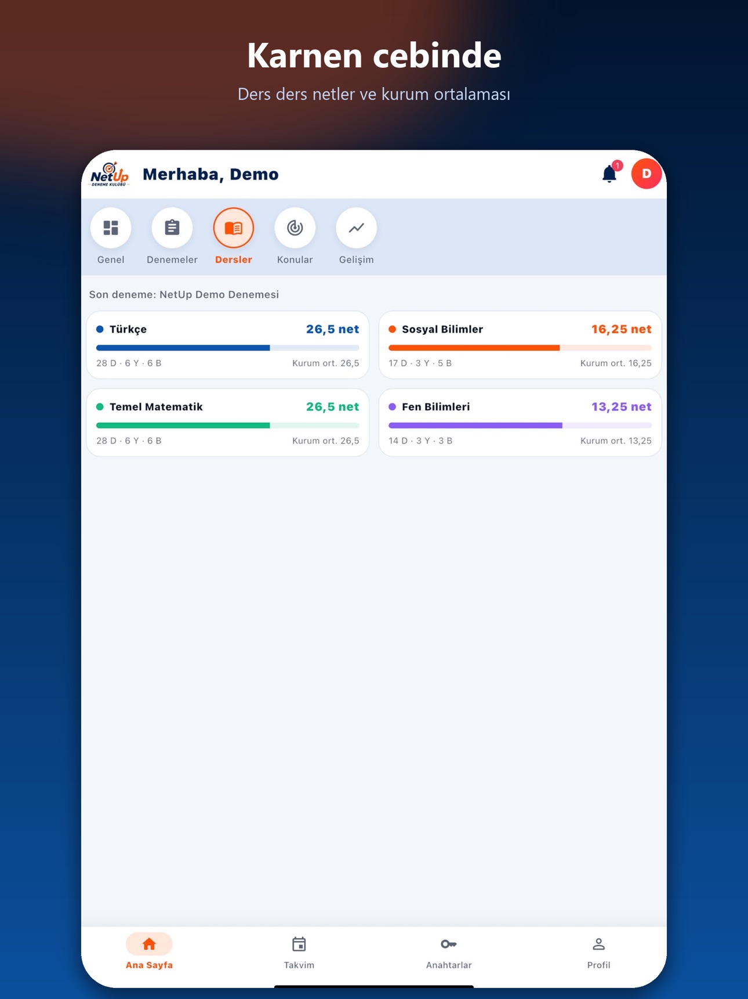748x999 pixels.
Task: Switch to the Konular tab label
Action: pyautogui.click(x=295, y=259)
